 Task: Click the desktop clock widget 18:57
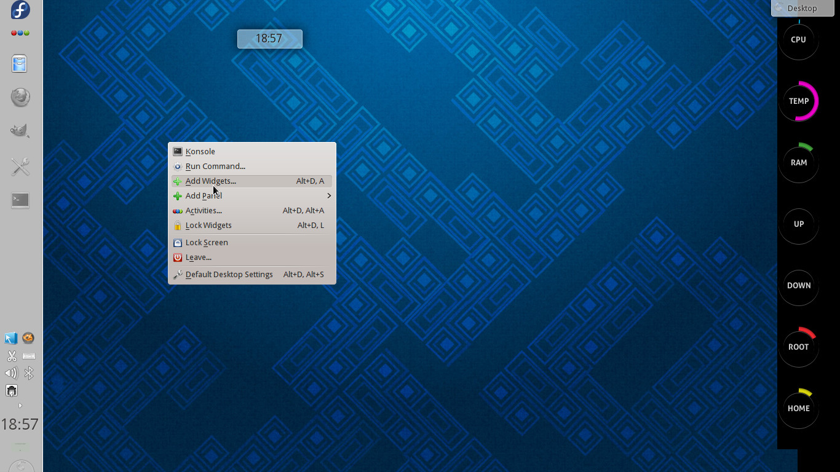pyautogui.click(x=269, y=39)
